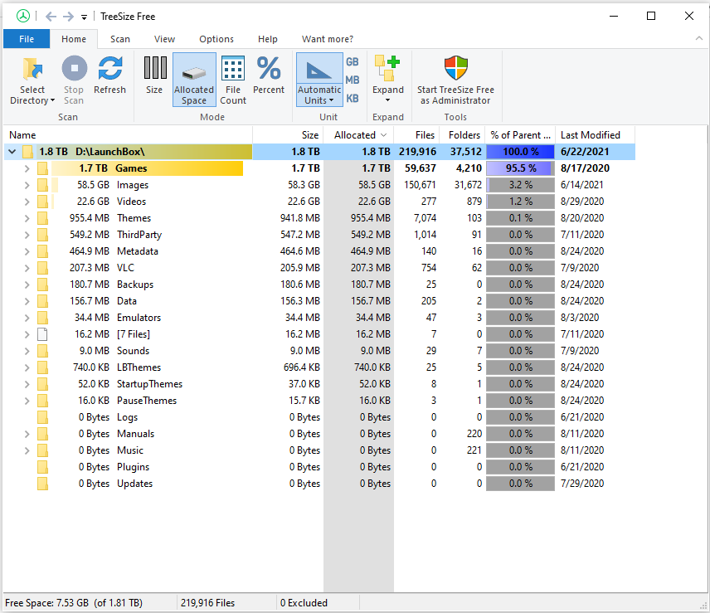Toggle Allocated Space mode
The height and width of the screenshot is (613, 710).
(x=194, y=80)
